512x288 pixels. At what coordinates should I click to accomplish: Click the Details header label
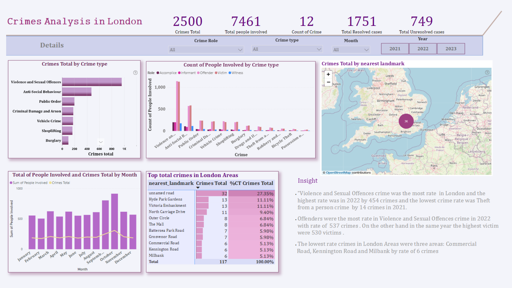pos(52,45)
